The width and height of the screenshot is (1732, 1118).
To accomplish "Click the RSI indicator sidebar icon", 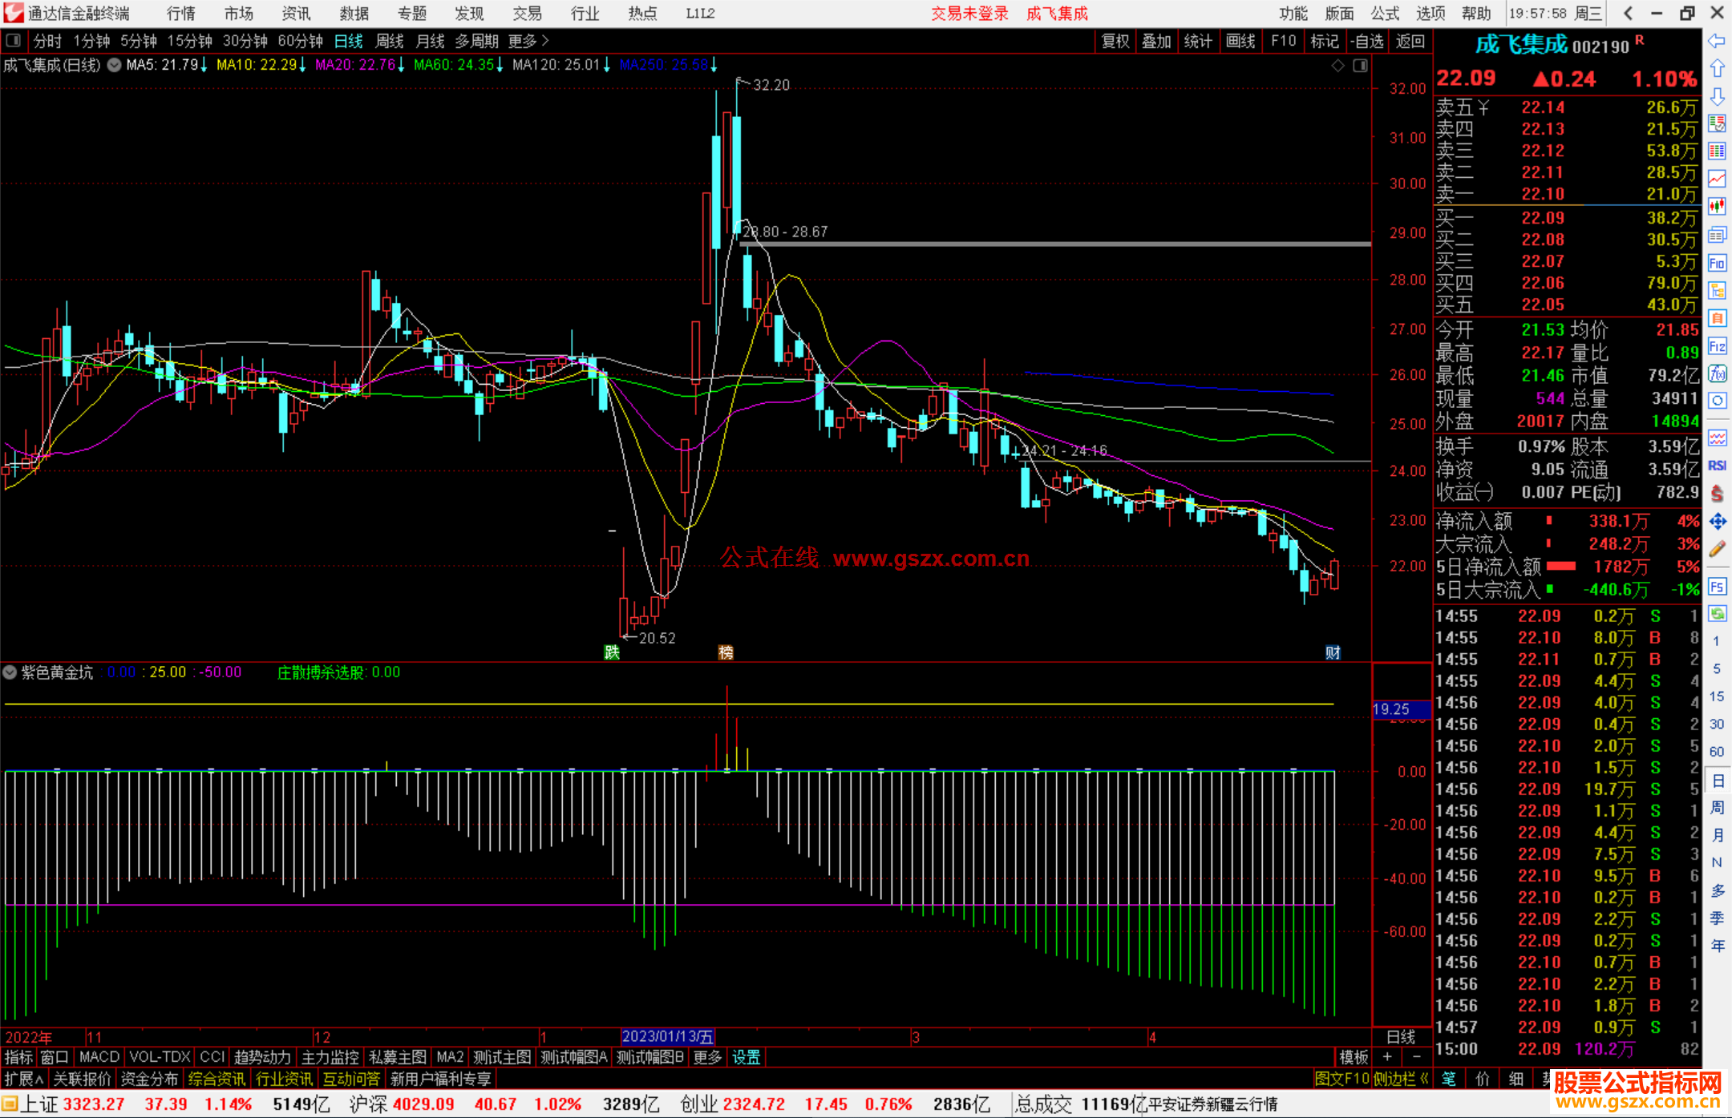I will pyautogui.click(x=1717, y=466).
